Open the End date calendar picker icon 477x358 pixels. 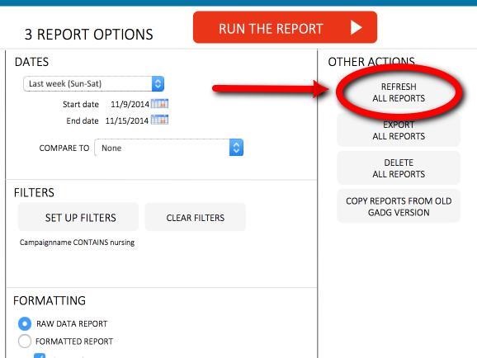pyautogui.click(x=160, y=120)
